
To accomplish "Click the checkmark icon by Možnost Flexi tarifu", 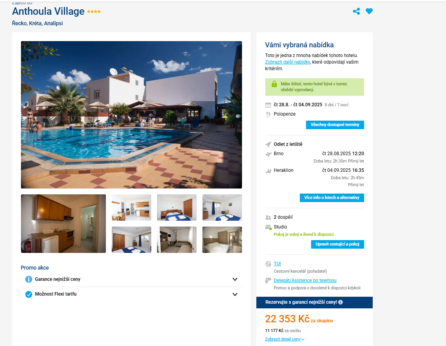I will [x=29, y=294].
